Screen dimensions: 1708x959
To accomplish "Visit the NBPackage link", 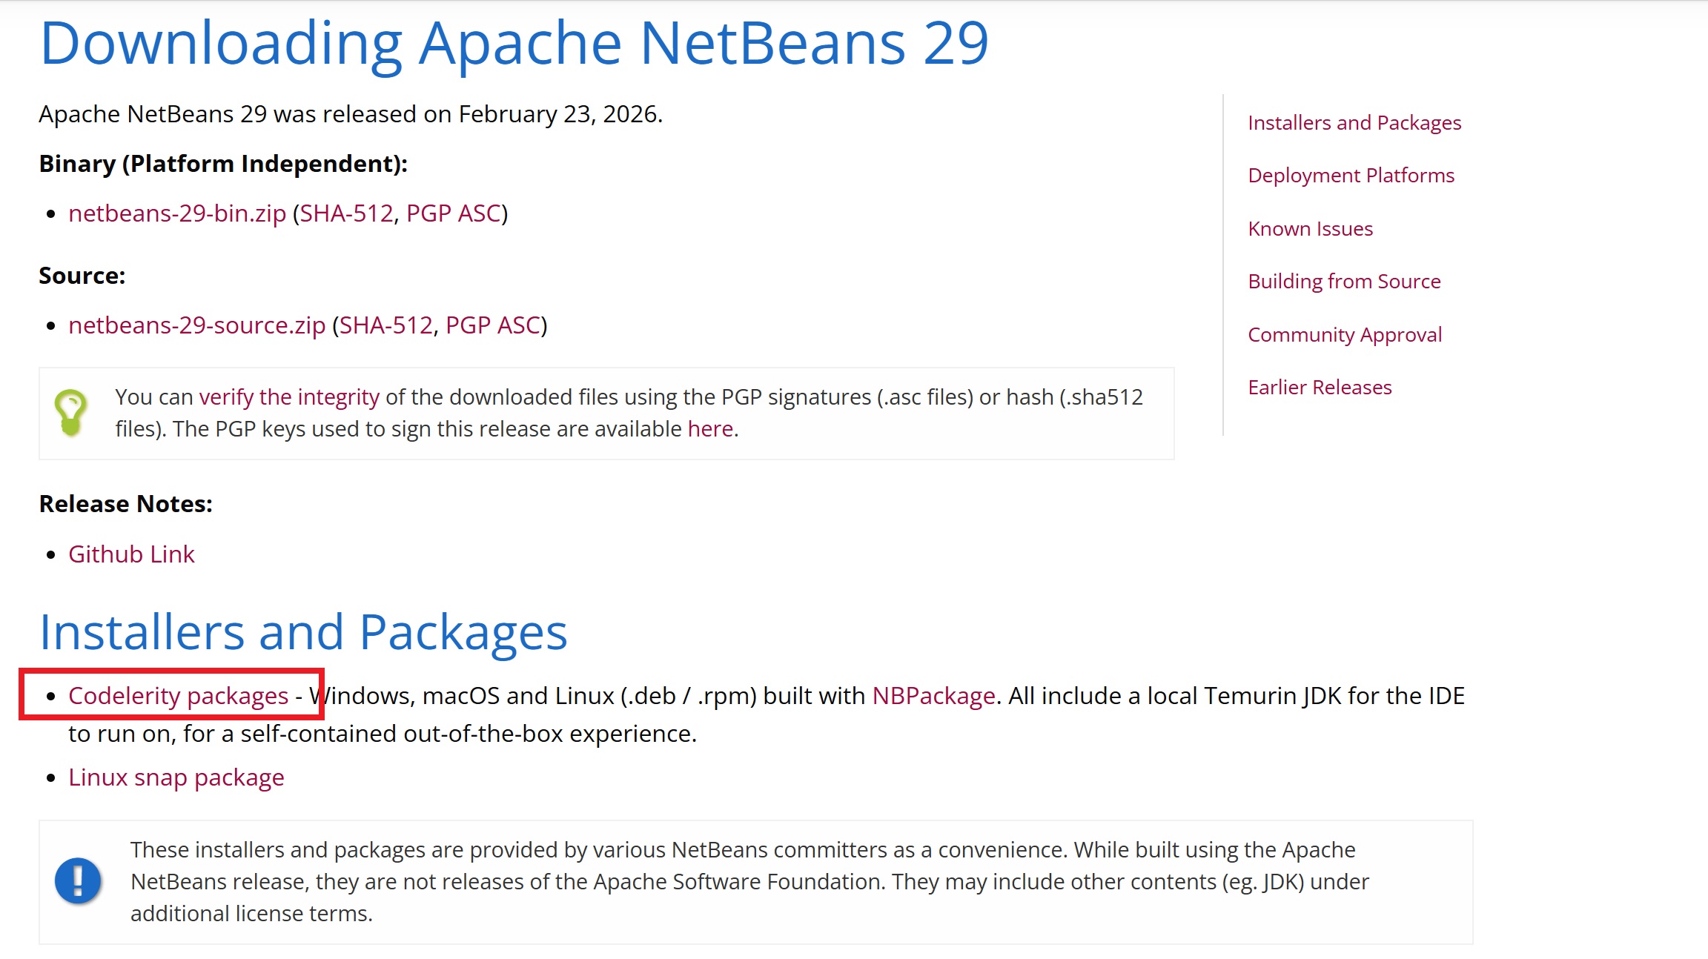I will (x=933, y=696).
